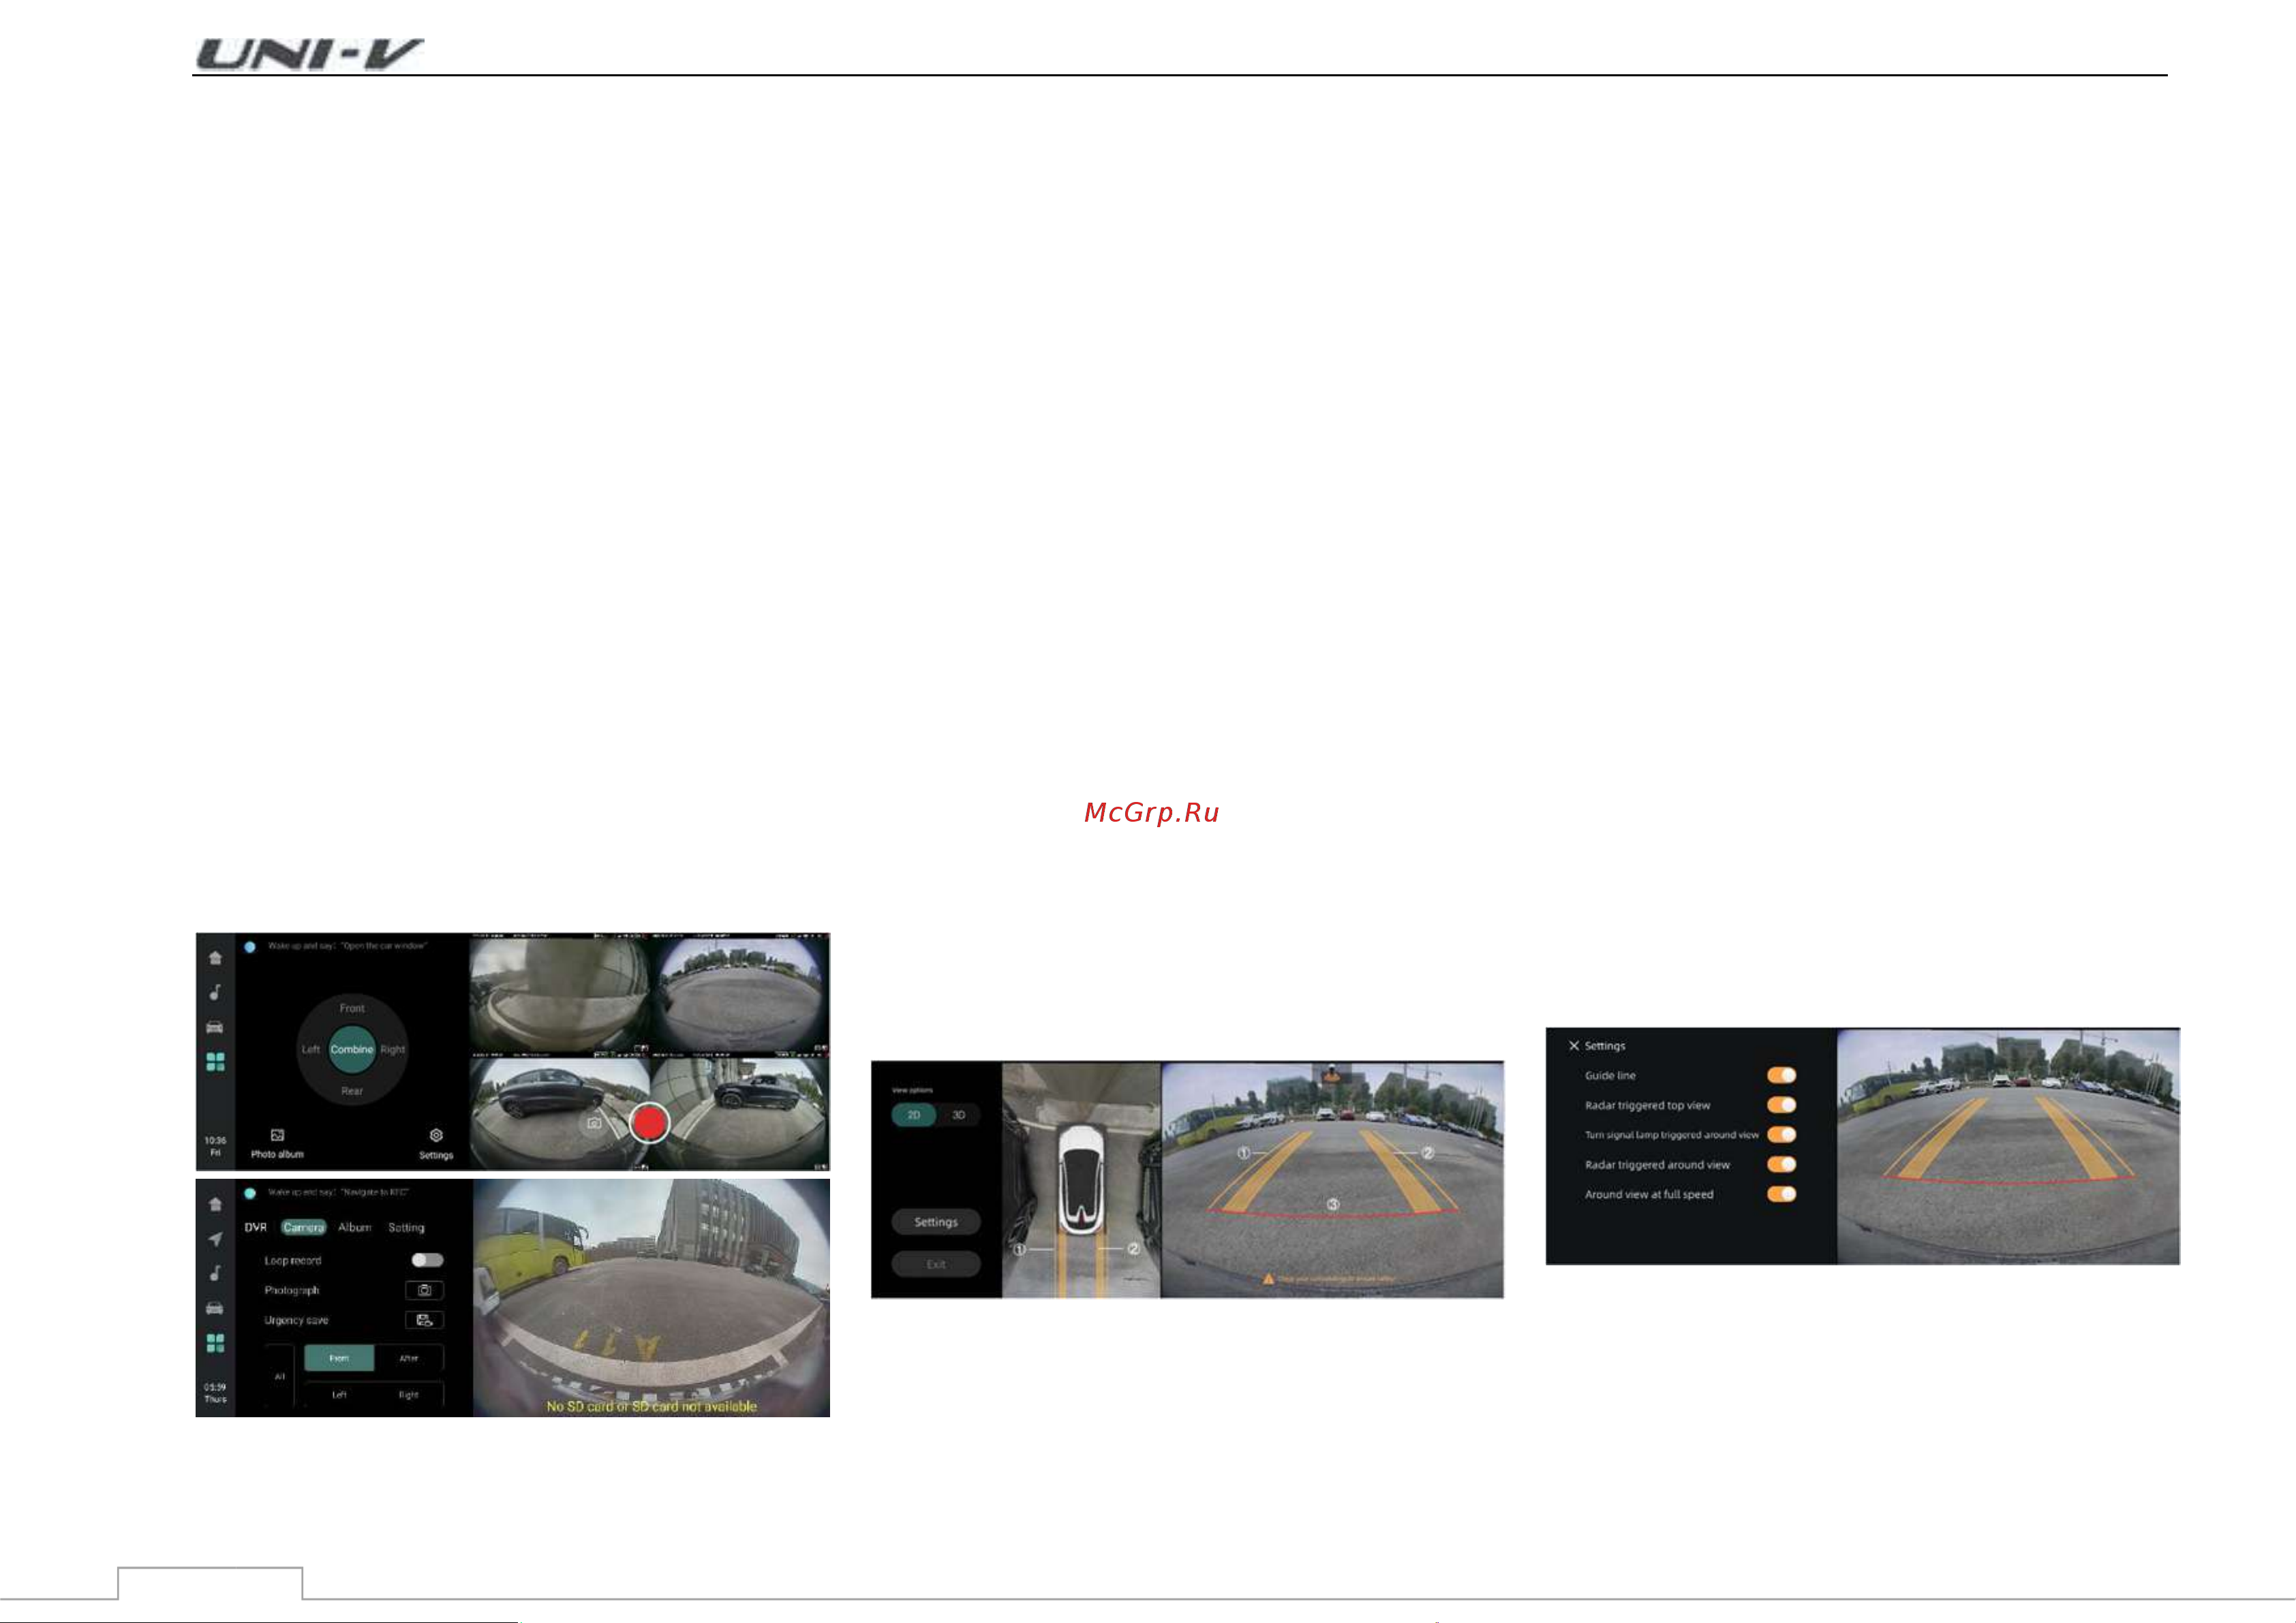Toggle the Around view at full speed switch
The image size is (2296, 1623).
[x=1782, y=1194]
